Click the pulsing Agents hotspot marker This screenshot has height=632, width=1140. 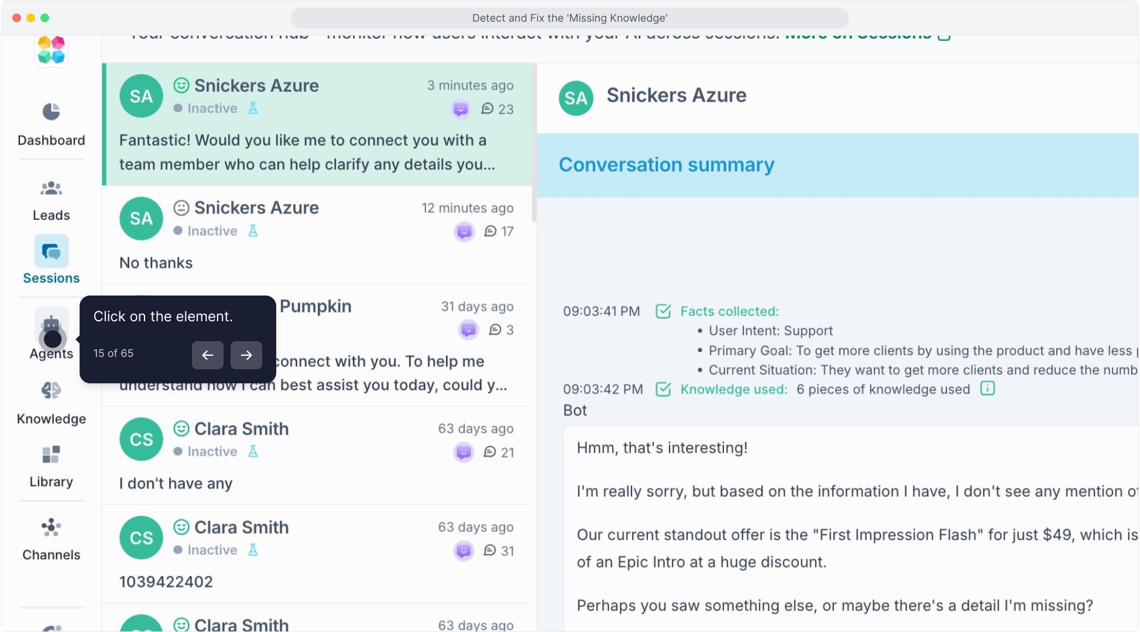53,339
